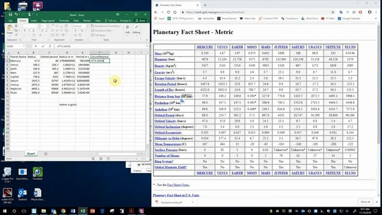Open Windows Start menu

[x=4, y=211]
